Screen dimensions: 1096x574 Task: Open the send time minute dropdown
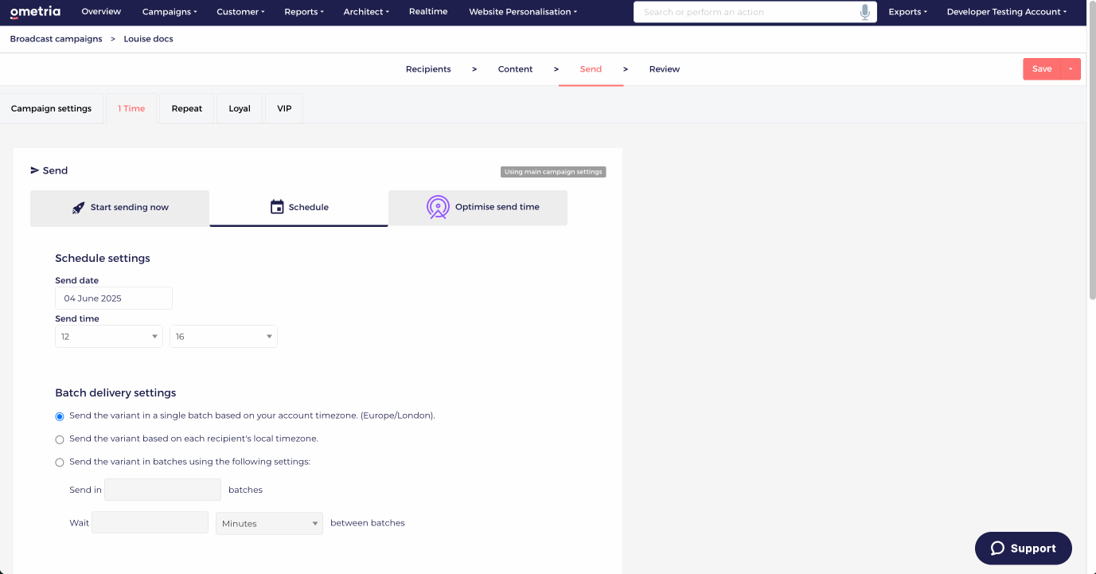[x=224, y=337]
